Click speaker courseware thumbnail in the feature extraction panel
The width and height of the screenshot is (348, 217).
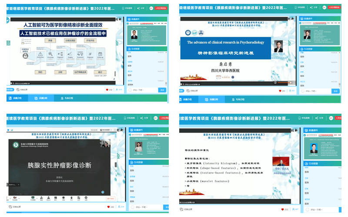click(322, 148)
